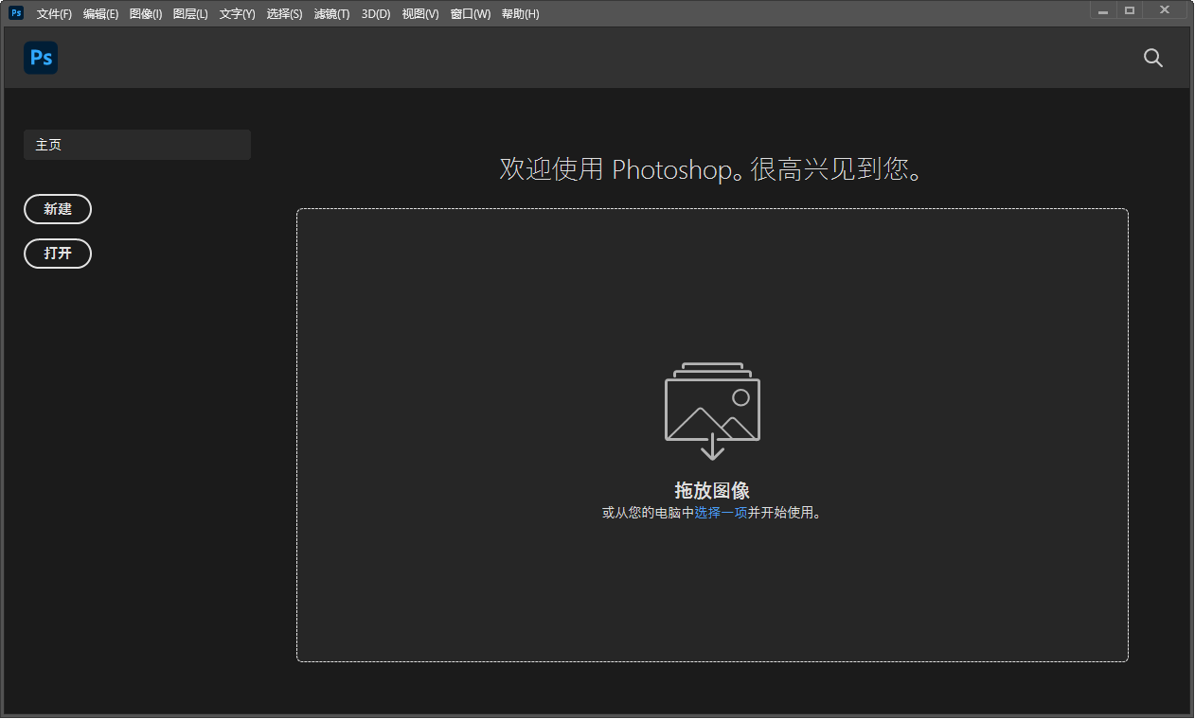1195x719 pixels.
Task: Open the 选择(S) menu
Action: coord(283,13)
